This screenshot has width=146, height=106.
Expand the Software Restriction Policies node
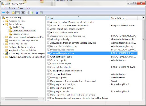[x=3, y=47]
